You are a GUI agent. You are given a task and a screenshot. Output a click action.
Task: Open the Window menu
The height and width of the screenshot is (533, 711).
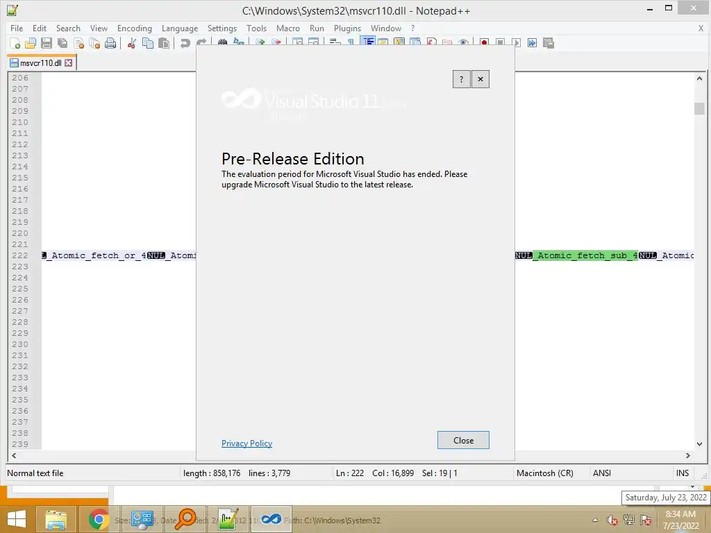pos(386,28)
